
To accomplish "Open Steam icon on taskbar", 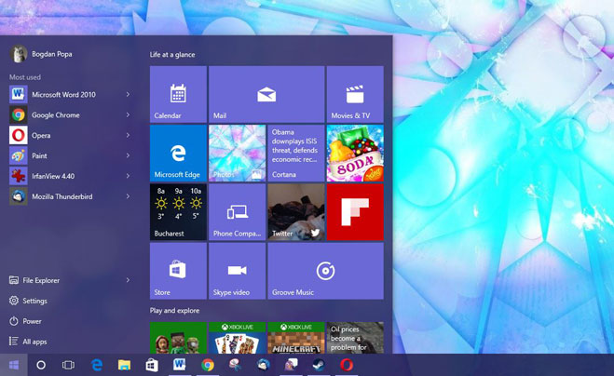I will coord(319,365).
